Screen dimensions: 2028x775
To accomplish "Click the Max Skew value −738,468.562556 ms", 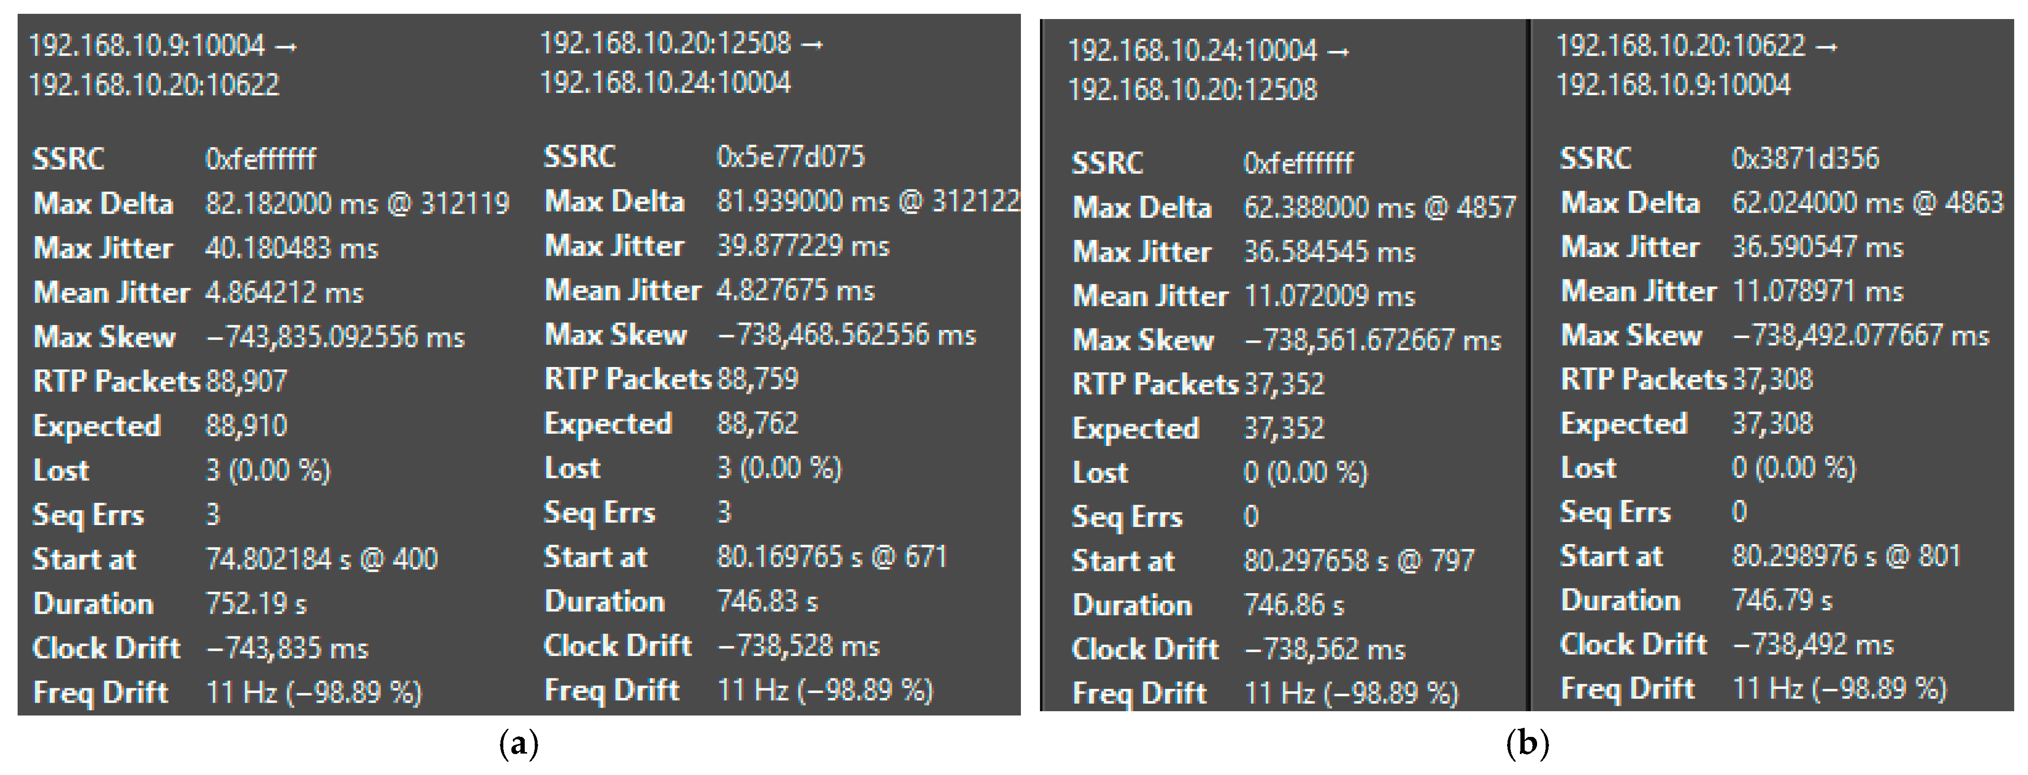I will click(x=846, y=335).
